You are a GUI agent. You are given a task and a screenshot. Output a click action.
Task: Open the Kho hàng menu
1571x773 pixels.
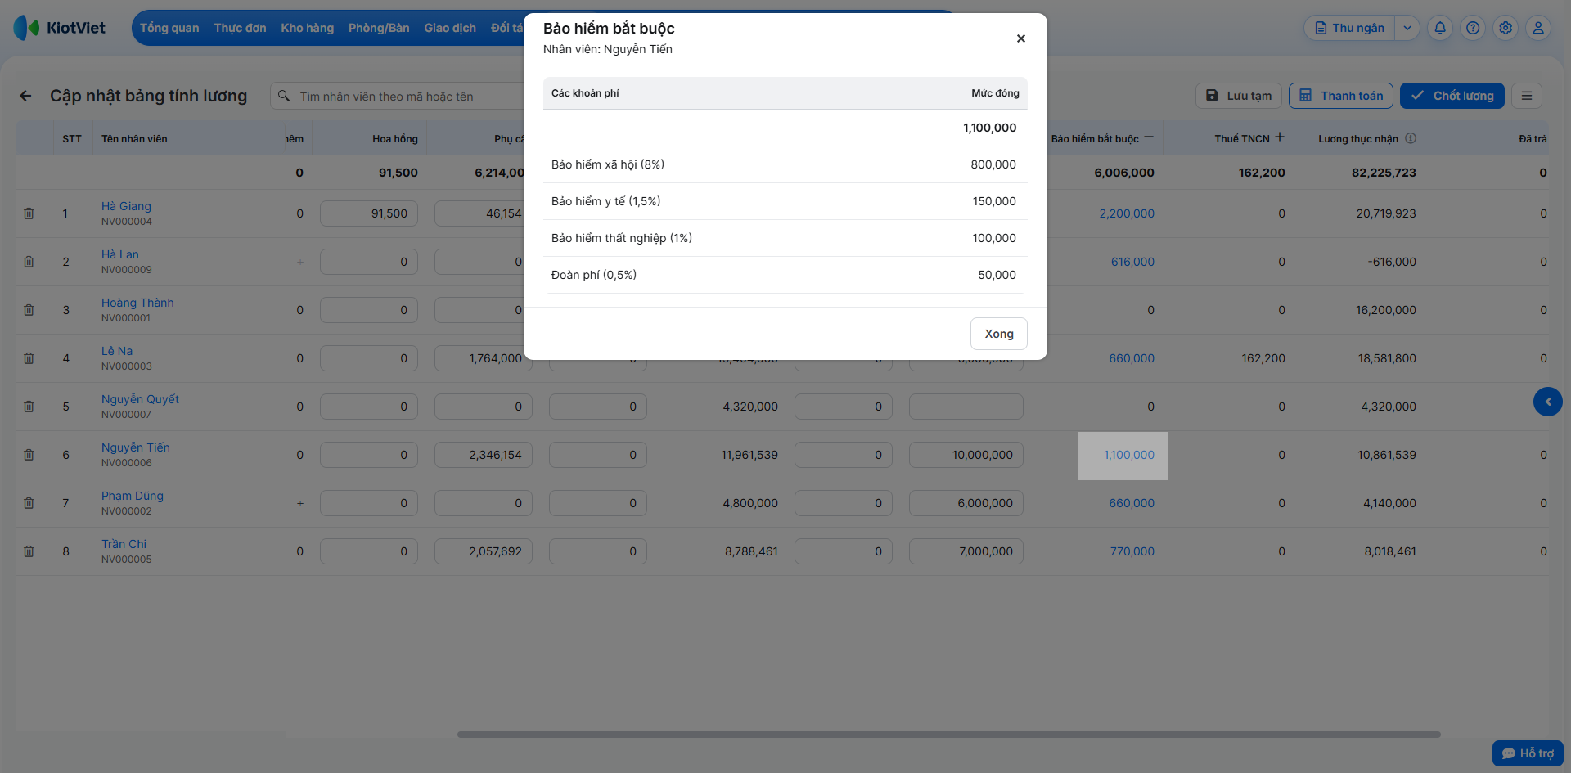[x=308, y=28]
